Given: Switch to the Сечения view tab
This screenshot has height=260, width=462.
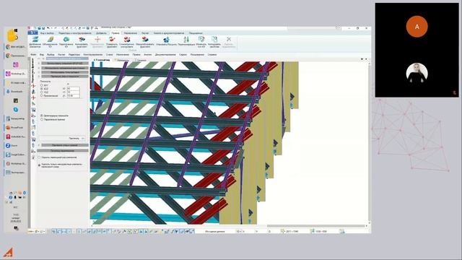Looking at the screenshot, I should [x=141, y=60].
